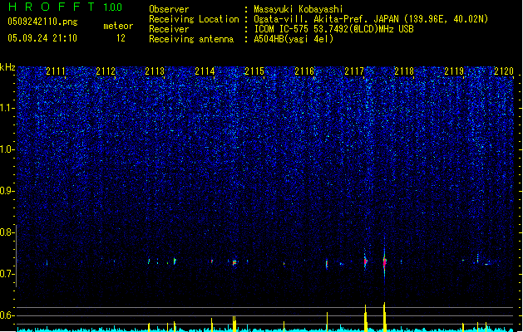Click the kHz axis unit label
Viewport: 523px width, 332px height.
(7, 67)
